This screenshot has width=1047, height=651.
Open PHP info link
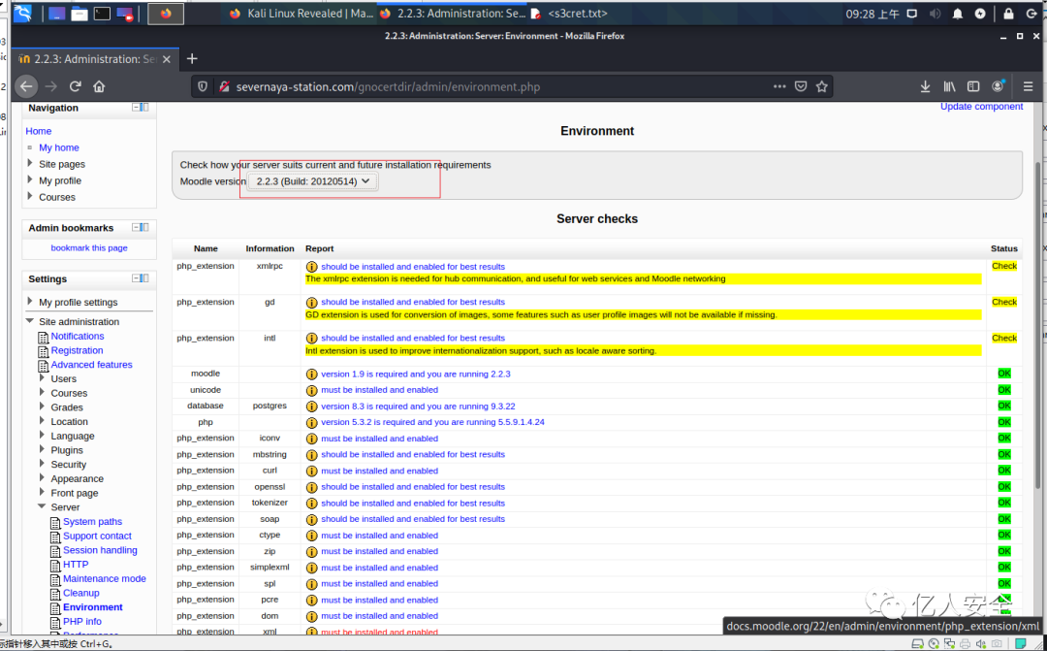click(x=82, y=622)
